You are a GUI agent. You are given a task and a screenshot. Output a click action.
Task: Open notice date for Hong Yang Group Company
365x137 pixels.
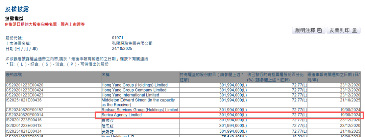[350, 90]
